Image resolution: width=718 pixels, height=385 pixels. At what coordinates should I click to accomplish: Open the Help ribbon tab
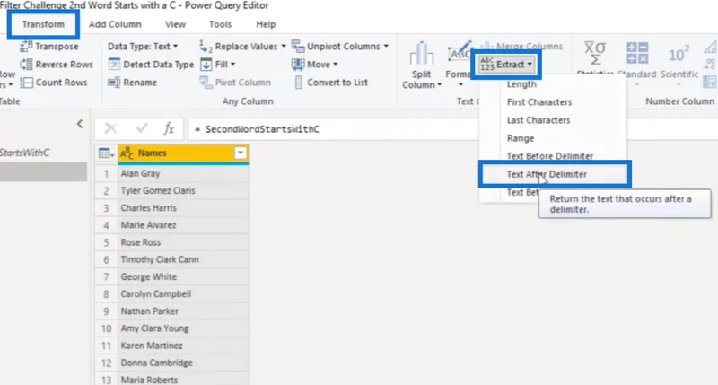click(x=266, y=24)
